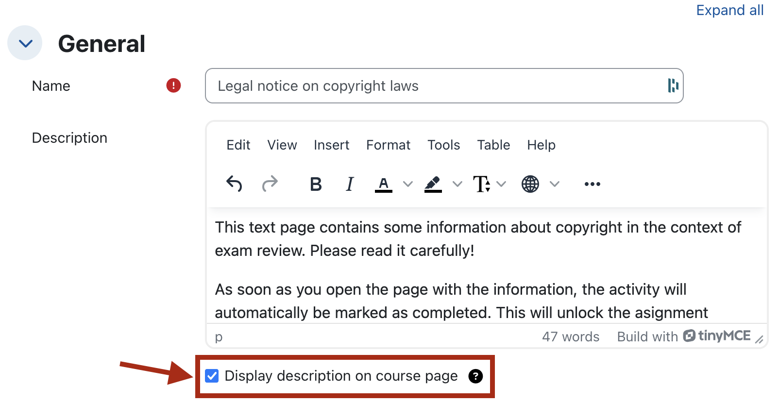The height and width of the screenshot is (403, 779).
Task: Apply Italic formatting button
Action: (350, 184)
